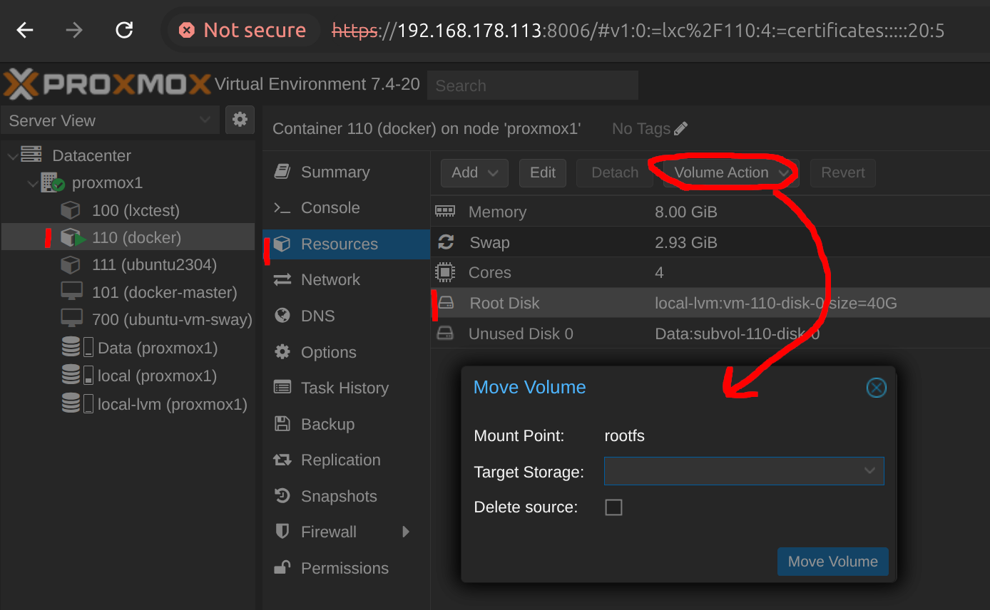Open the Task History tab

tap(346, 388)
